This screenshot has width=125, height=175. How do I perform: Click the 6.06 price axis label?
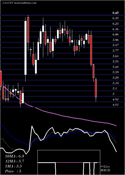pyautogui.click(x=115, y=34)
